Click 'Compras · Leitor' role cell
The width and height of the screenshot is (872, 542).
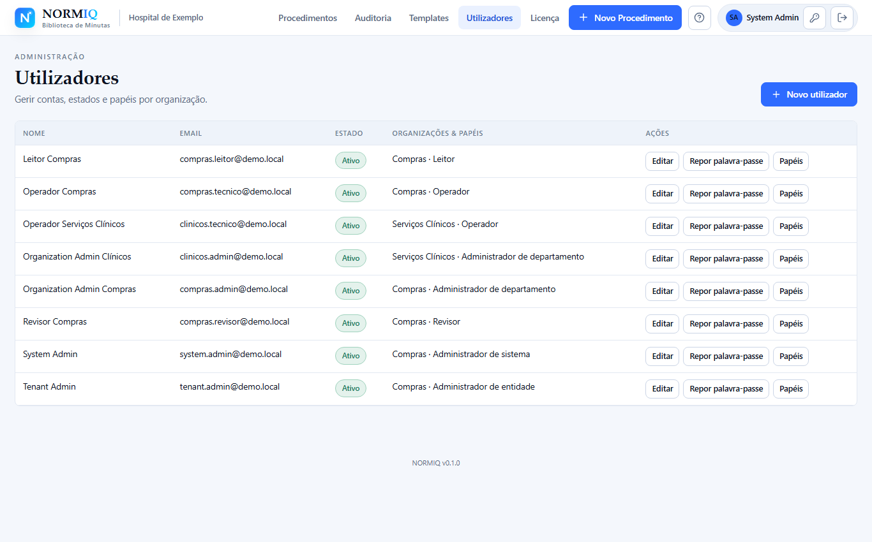[x=423, y=159]
